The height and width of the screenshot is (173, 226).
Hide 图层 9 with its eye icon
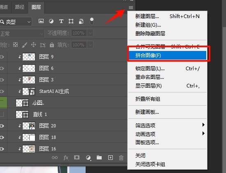2,57
